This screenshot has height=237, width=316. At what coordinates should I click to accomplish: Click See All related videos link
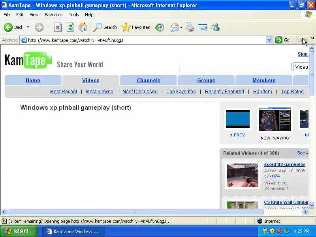click(303, 153)
